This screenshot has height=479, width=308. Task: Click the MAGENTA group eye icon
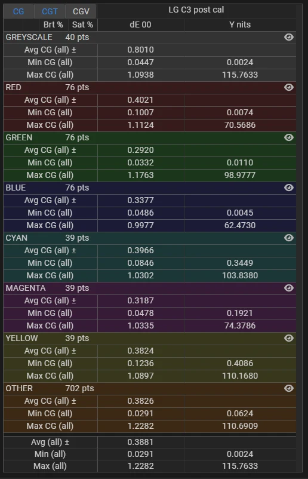click(x=289, y=288)
